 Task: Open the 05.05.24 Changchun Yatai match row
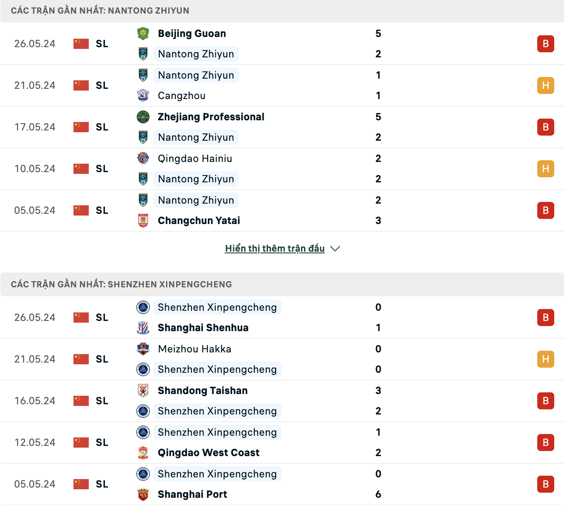coord(282,210)
